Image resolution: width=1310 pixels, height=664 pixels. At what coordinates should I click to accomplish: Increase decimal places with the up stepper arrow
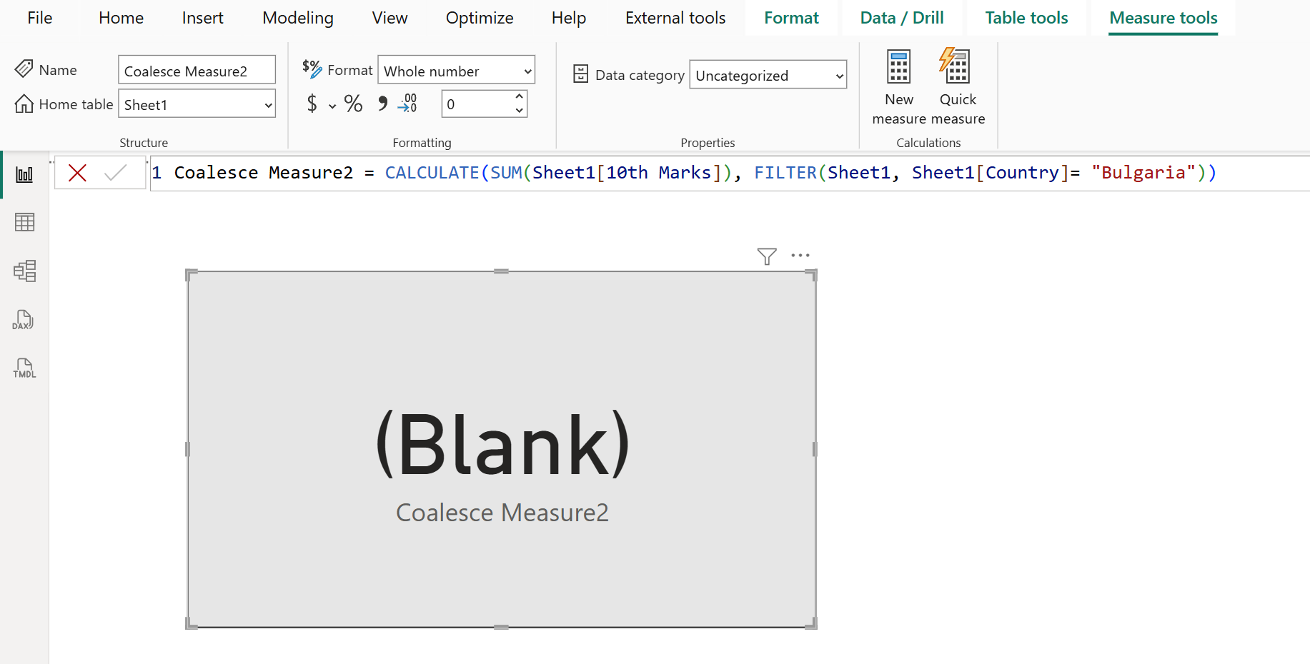click(x=520, y=97)
